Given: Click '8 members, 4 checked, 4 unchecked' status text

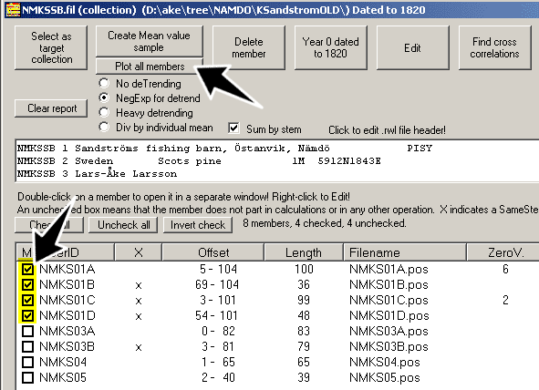Looking at the screenshot, I should tap(324, 223).
